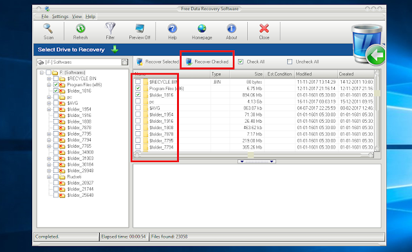The image size is (412, 252).
Task: Open the Homepage globe icon
Action: (201, 28)
